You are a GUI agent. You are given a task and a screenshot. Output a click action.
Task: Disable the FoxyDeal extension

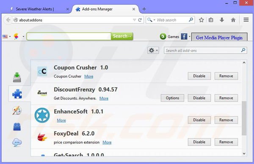(199, 142)
